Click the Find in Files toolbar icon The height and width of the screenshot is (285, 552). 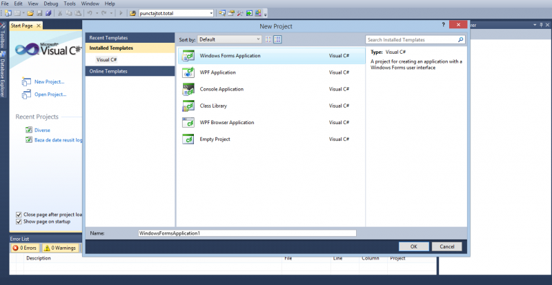[132, 13]
